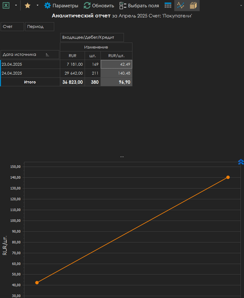Expand the favorites star dropdown arrow
Screen dimensions: 244x298
(37, 5)
